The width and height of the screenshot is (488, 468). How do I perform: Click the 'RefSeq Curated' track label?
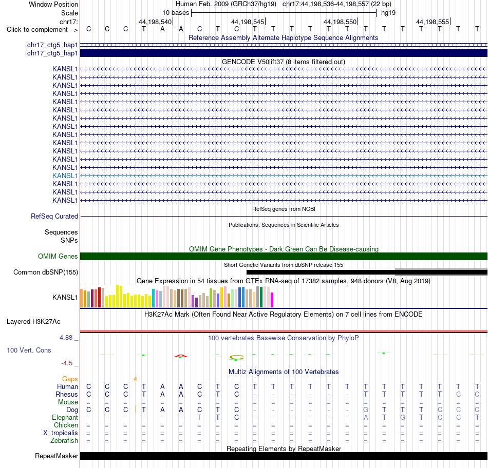click(x=54, y=216)
